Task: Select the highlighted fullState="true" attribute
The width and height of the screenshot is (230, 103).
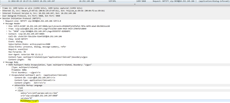Action: pos(30,101)
